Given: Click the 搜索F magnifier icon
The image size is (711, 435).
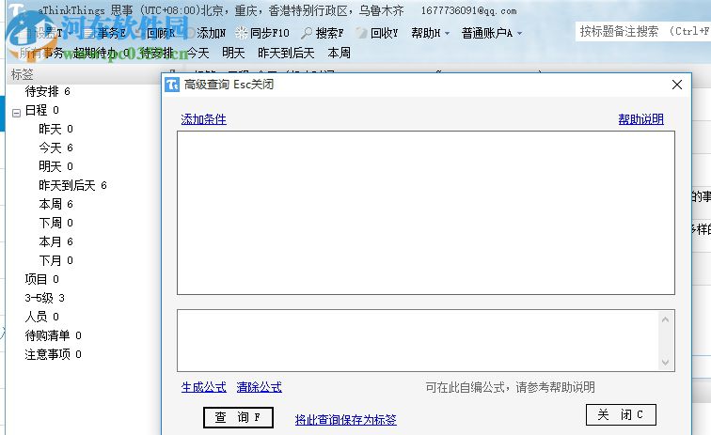Looking at the screenshot, I should tap(307, 33).
